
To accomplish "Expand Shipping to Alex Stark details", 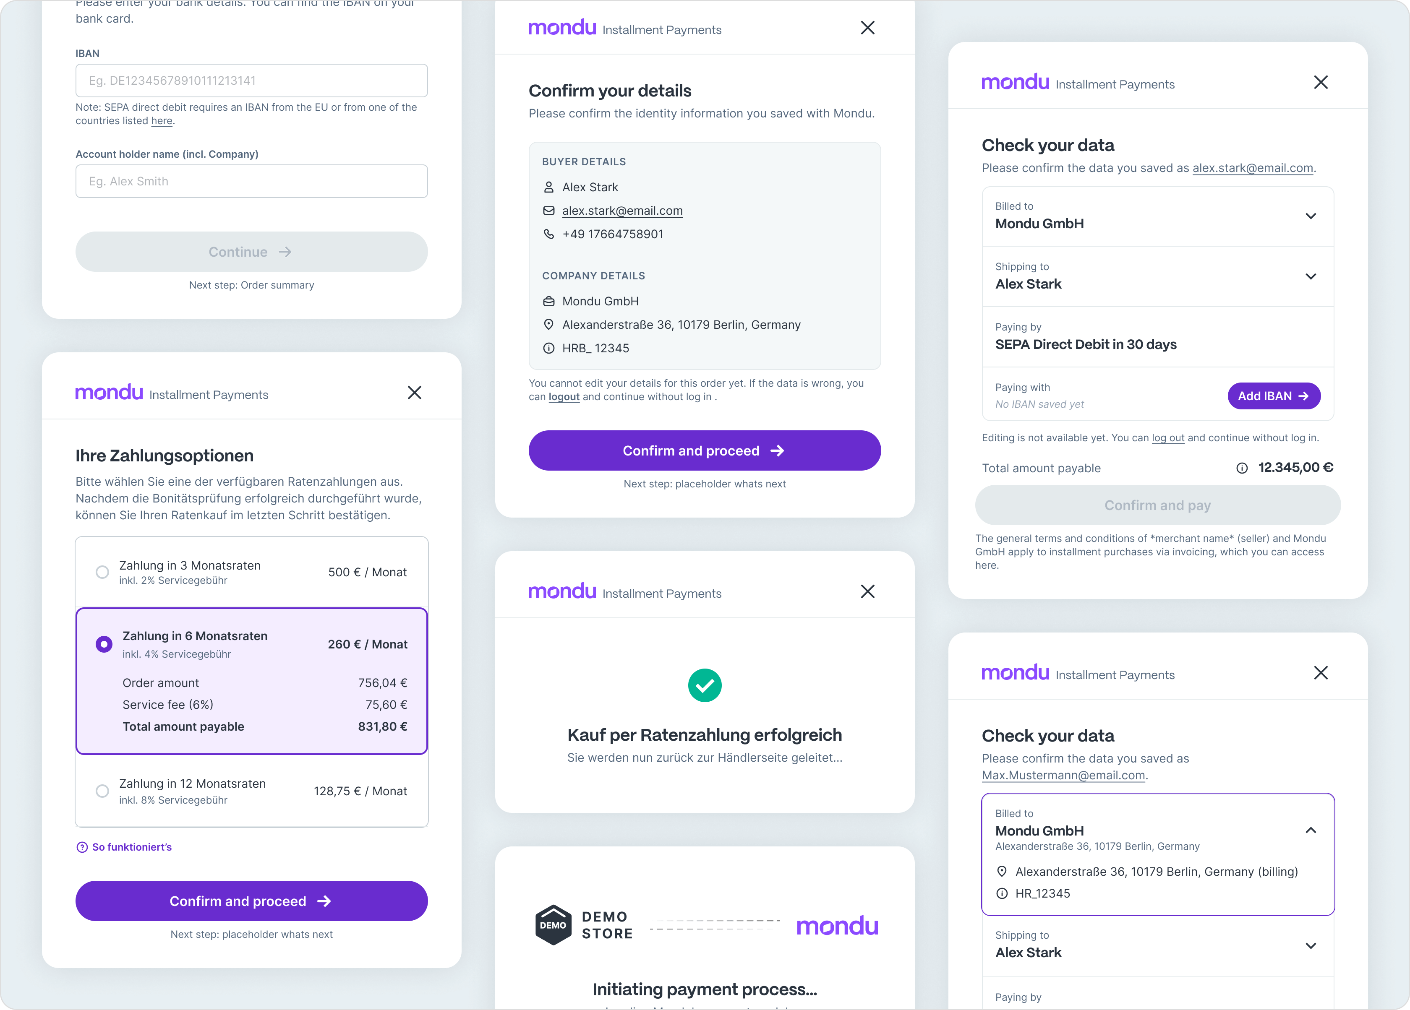I will pos(1311,276).
